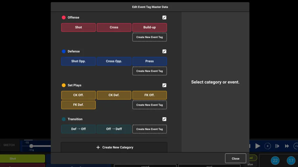Select the Off → Deff event tag
298x167 pixels.
pyautogui.click(x=114, y=129)
